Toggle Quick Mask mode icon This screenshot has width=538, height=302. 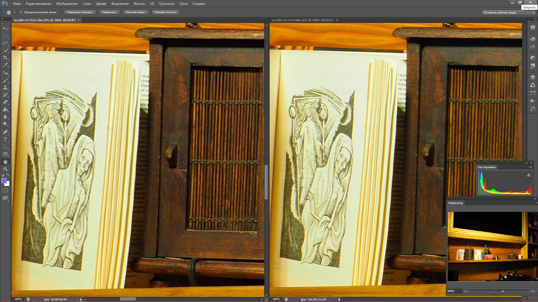point(5,190)
